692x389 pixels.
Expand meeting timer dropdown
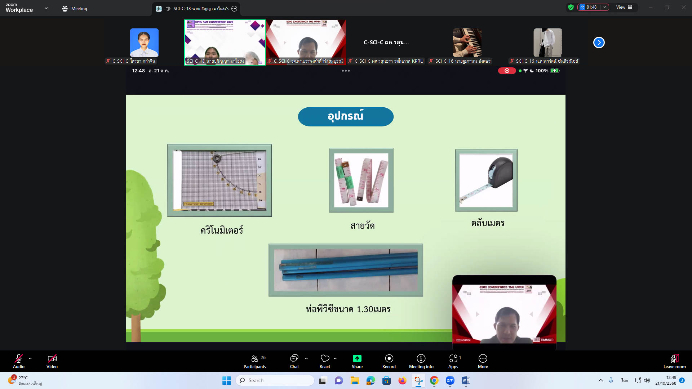pyautogui.click(x=605, y=7)
